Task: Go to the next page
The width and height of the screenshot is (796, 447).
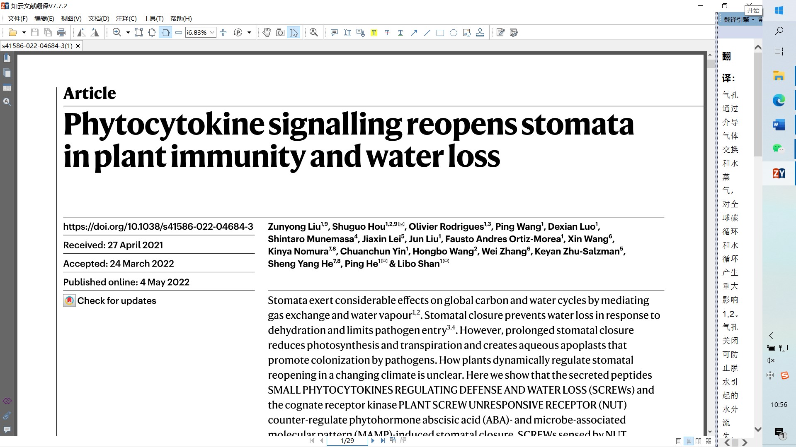Action: coord(373,441)
